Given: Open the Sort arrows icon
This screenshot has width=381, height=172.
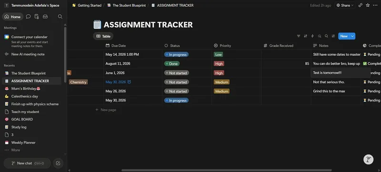Looking at the screenshot, I should (305, 36).
